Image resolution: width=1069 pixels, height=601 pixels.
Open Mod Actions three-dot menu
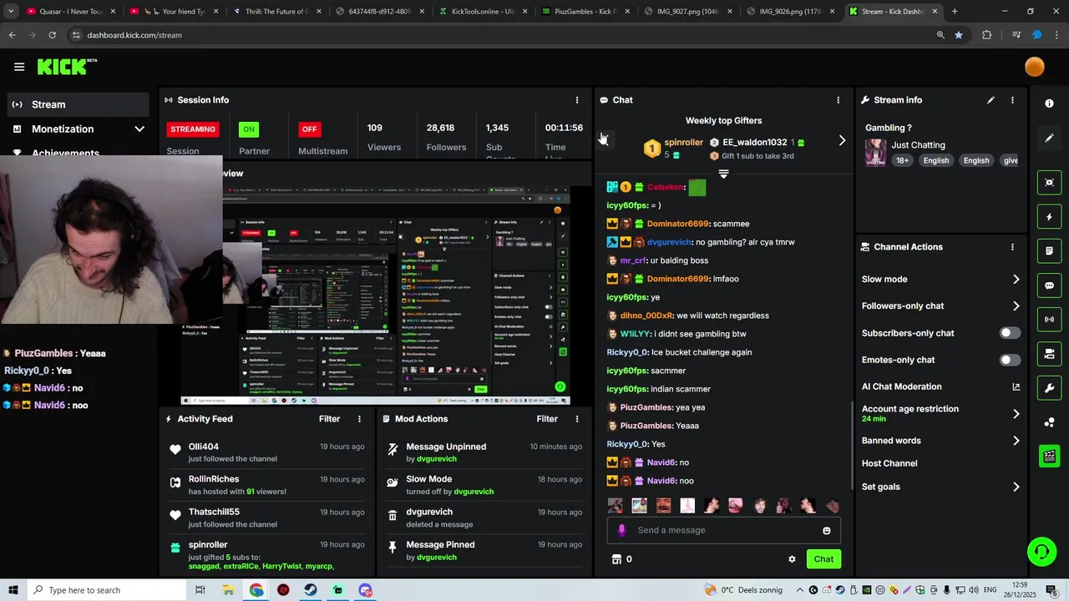576,419
